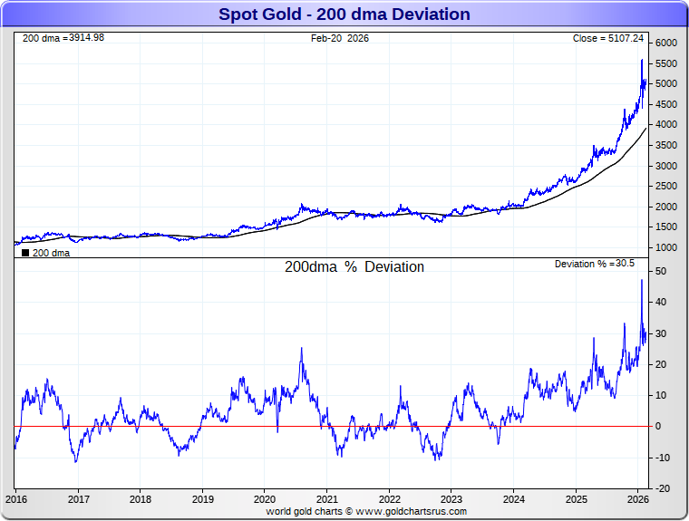Screen dimensions: 689x521
Task: Click the 30 deviation axis label
Action: click(x=661, y=333)
